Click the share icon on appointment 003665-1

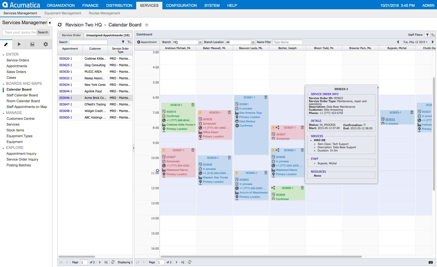(273, 188)
